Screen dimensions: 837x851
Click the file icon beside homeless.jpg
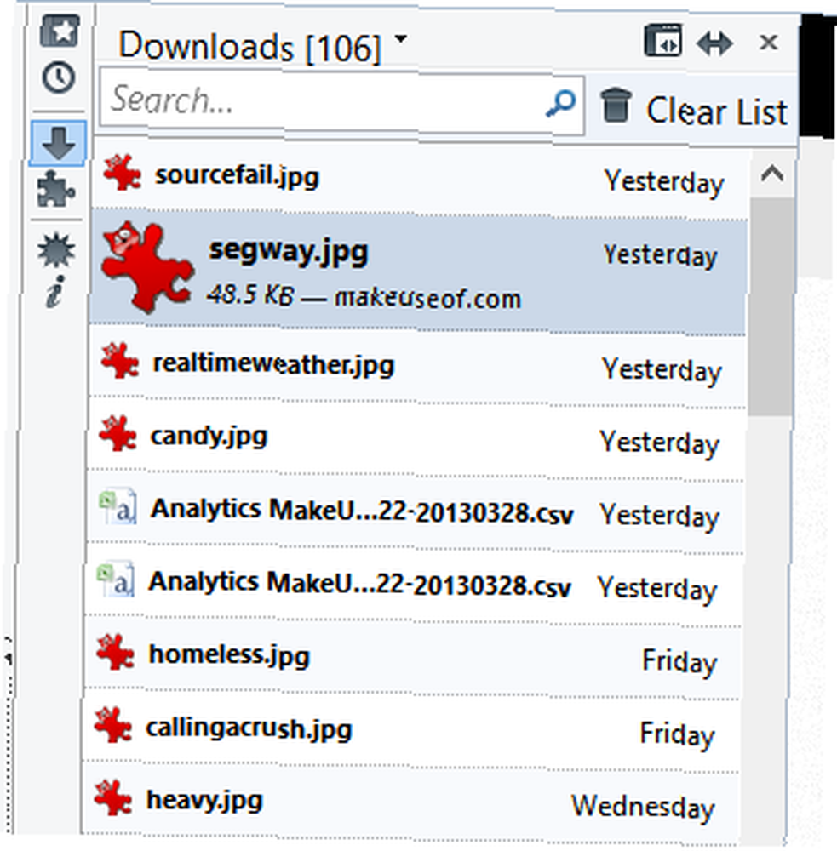click(115, 653)
